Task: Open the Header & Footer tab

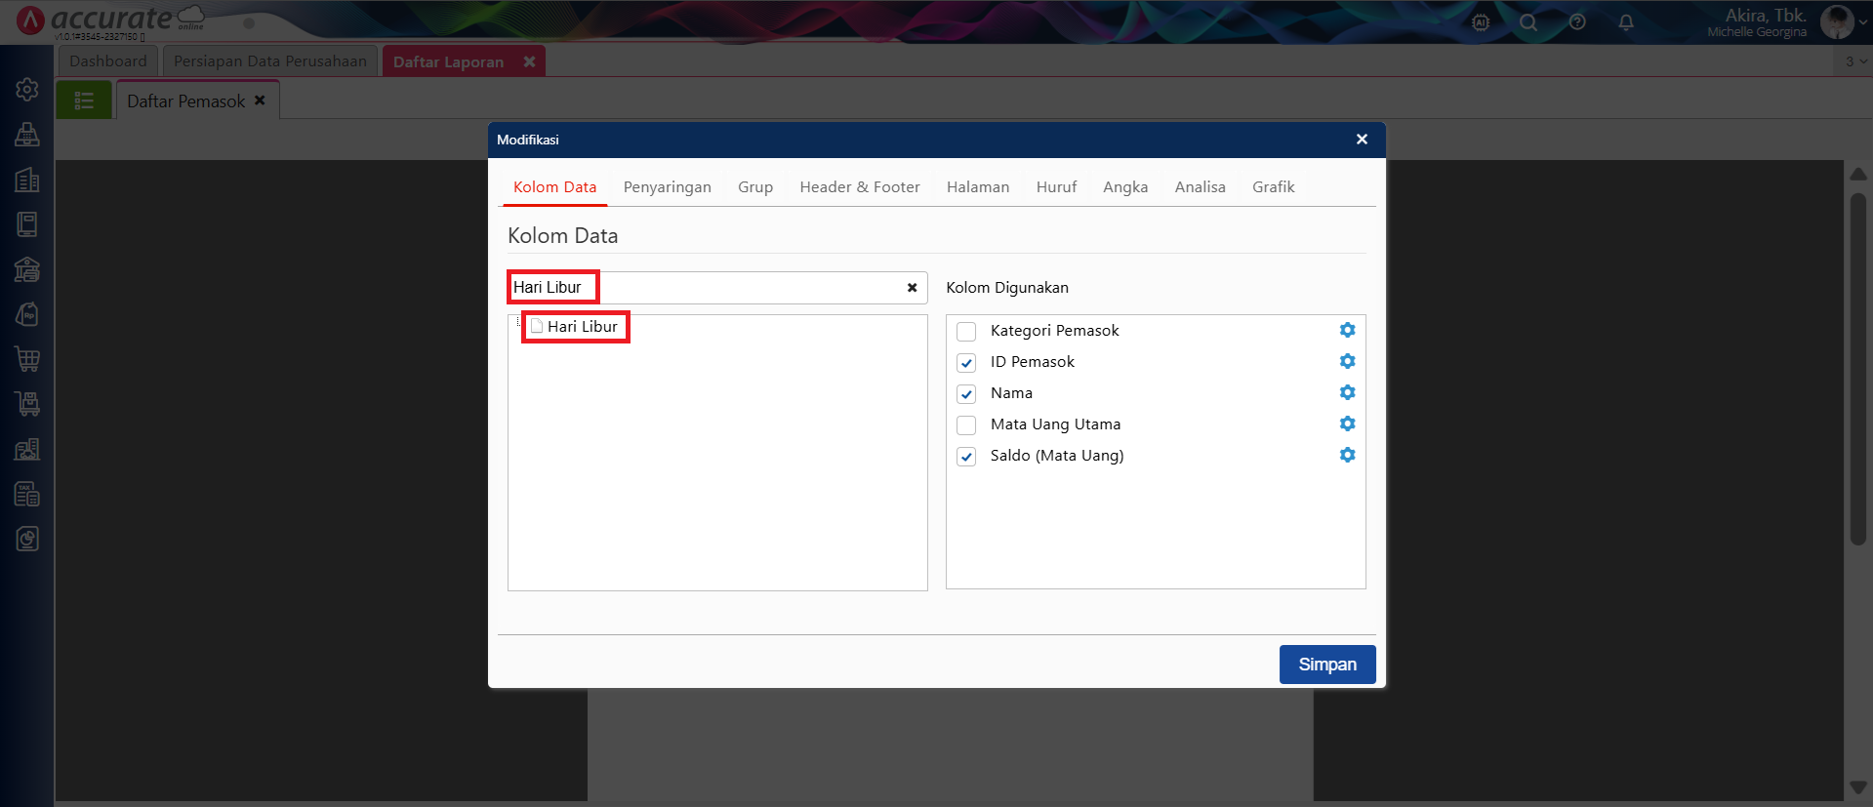Action: tap(859, 186)
